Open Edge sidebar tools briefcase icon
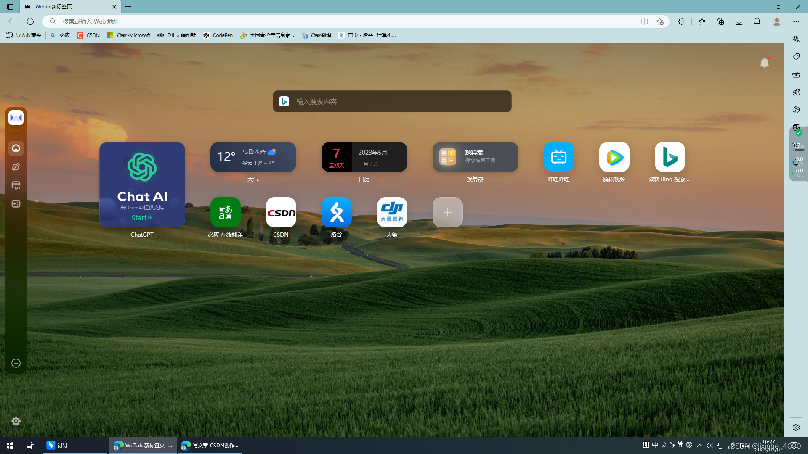Viewport: 808px width, 454px height. coord(796,75)
